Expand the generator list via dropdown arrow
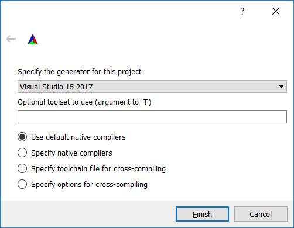The image size is (294, 228). coord(281,87)
